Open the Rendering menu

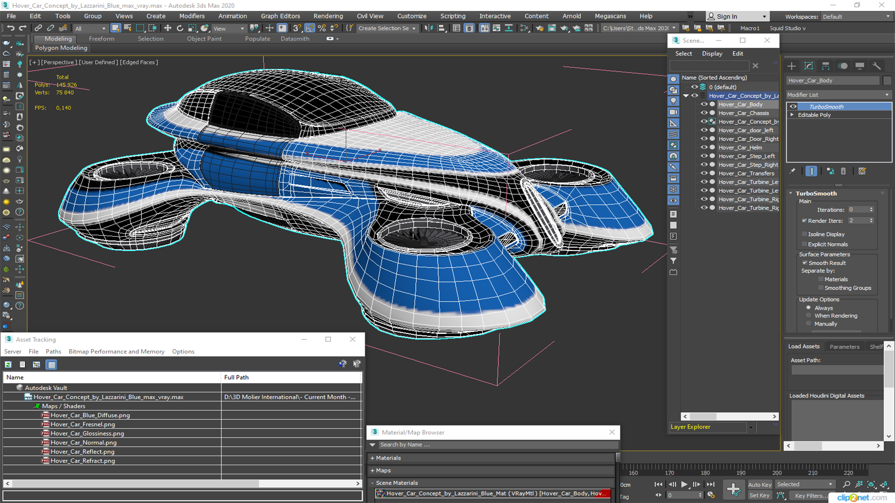coord(328,16)
